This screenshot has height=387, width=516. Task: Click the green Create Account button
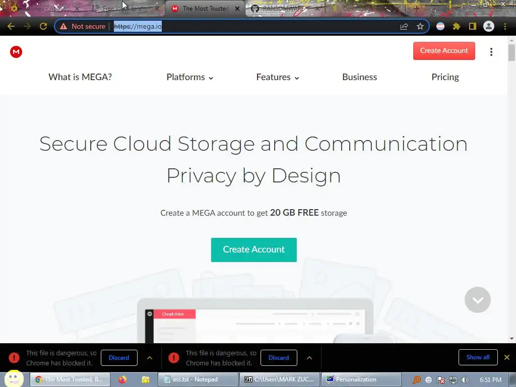pyautogui.click(x=254, y=250)
